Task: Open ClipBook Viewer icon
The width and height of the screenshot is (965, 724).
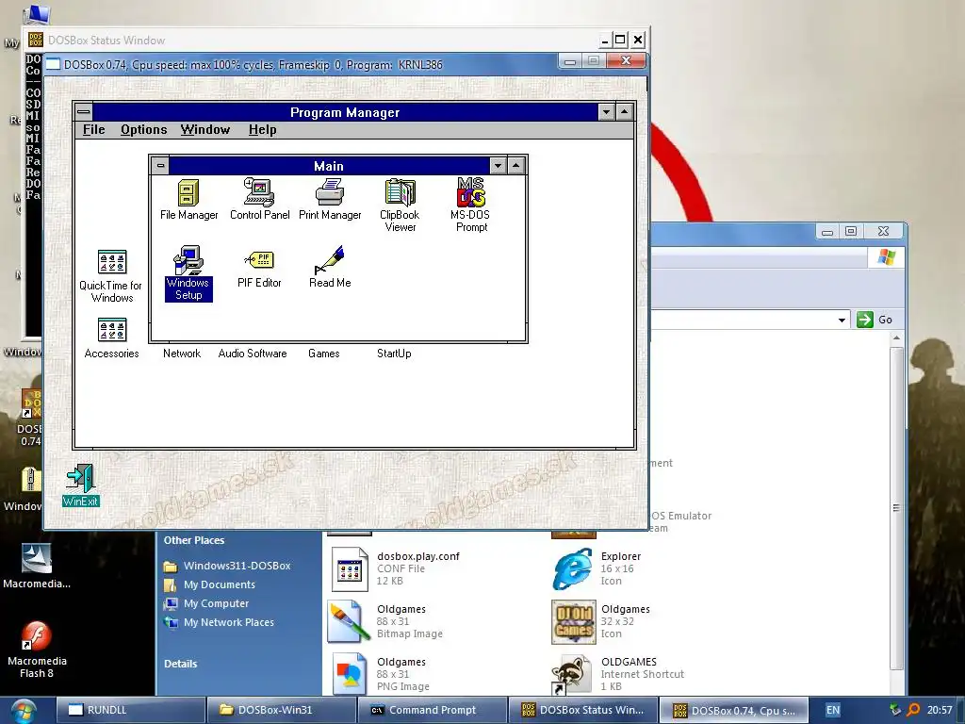Action: pos(400,205)
